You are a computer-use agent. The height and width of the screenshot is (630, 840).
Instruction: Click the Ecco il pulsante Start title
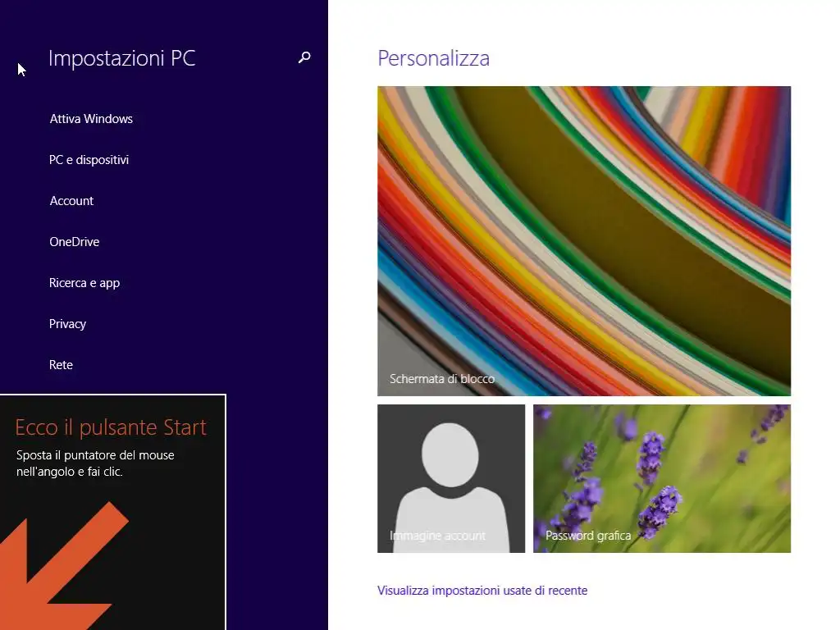coord(111,427)
